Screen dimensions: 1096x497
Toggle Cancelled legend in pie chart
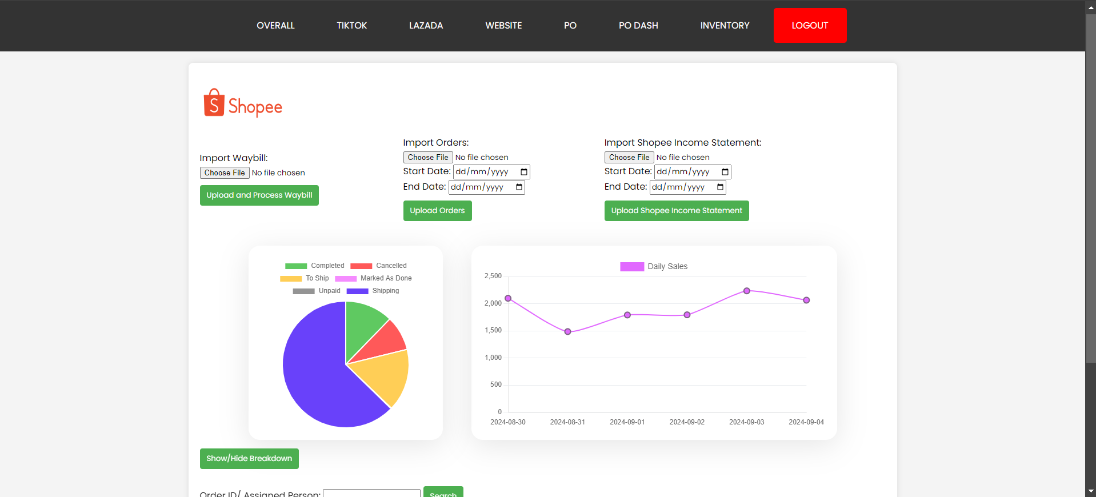(378, 266)
